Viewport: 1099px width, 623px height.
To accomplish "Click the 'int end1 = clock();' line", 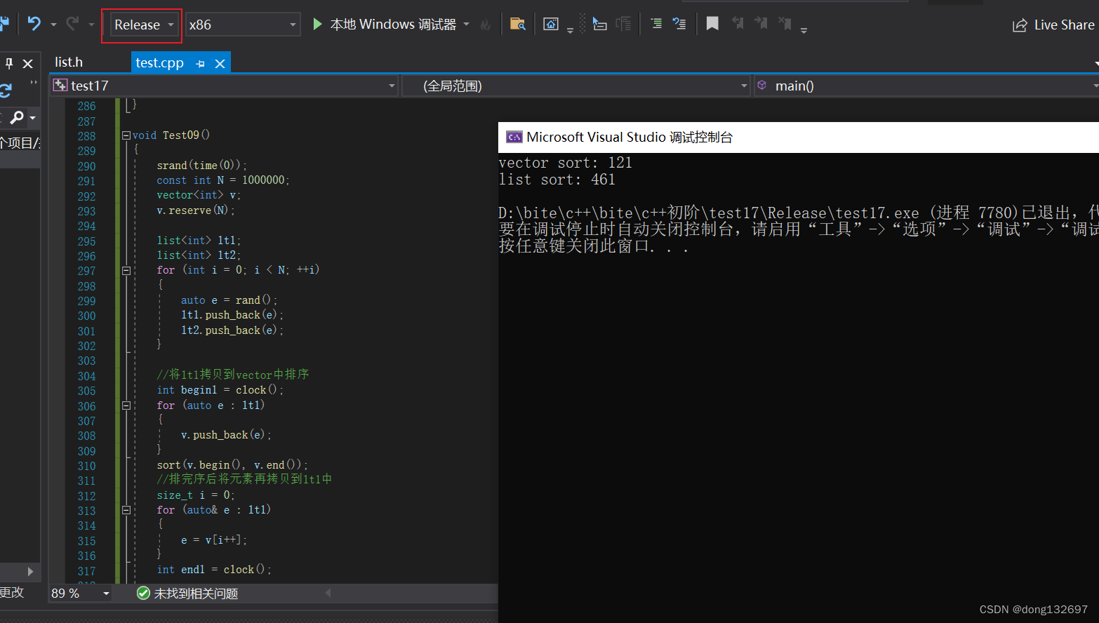I will coord(214,570).
